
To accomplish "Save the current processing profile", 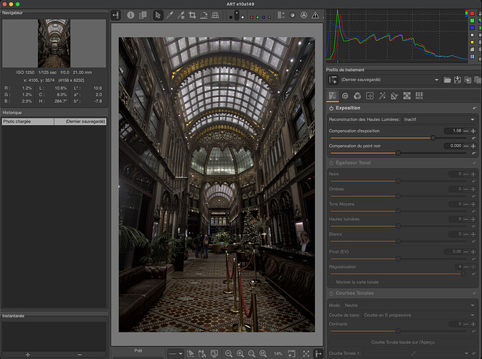I will [458, 80].
